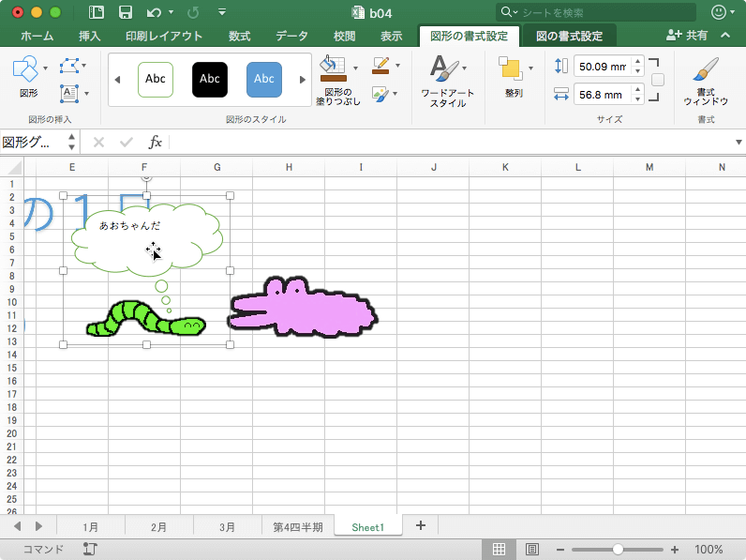Collapse the ribbon with chevron
Image resolution: width=746 pixels, height=560 pixels.
point(725,35)
